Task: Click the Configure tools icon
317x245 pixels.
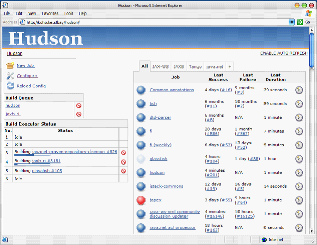Action: (x=10, y=76)
